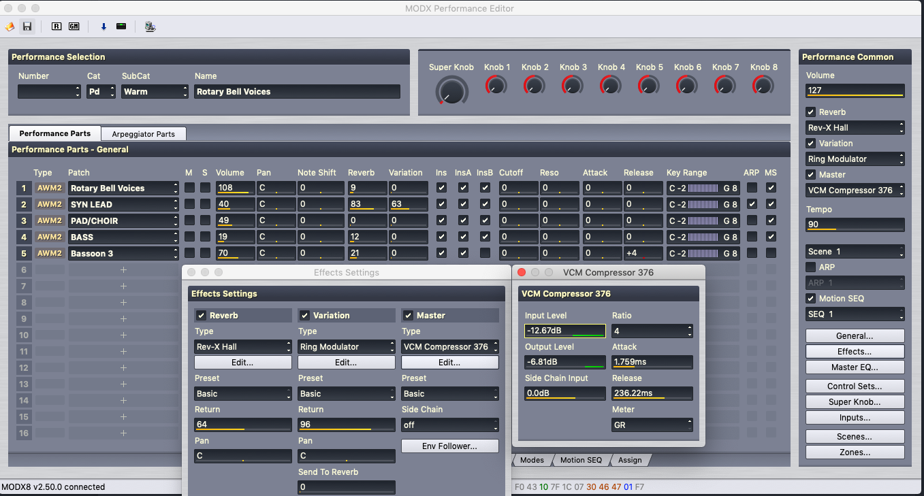This screenshot has width=924, height=496.
Task: Click the black device icon with green light
Action: (121, 27)
